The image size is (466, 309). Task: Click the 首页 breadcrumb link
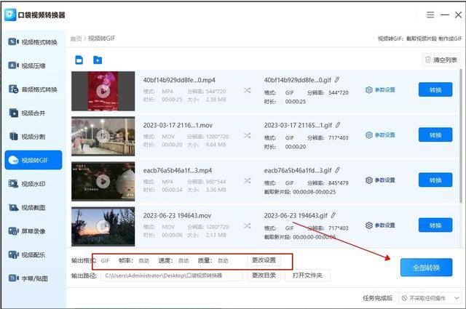[x=76, y=39]
